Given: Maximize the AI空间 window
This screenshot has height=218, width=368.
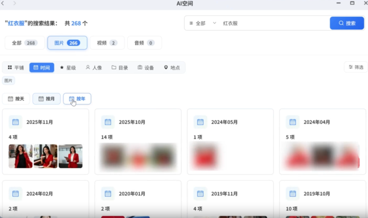Looking at the screenshot, I should point(352,3).
